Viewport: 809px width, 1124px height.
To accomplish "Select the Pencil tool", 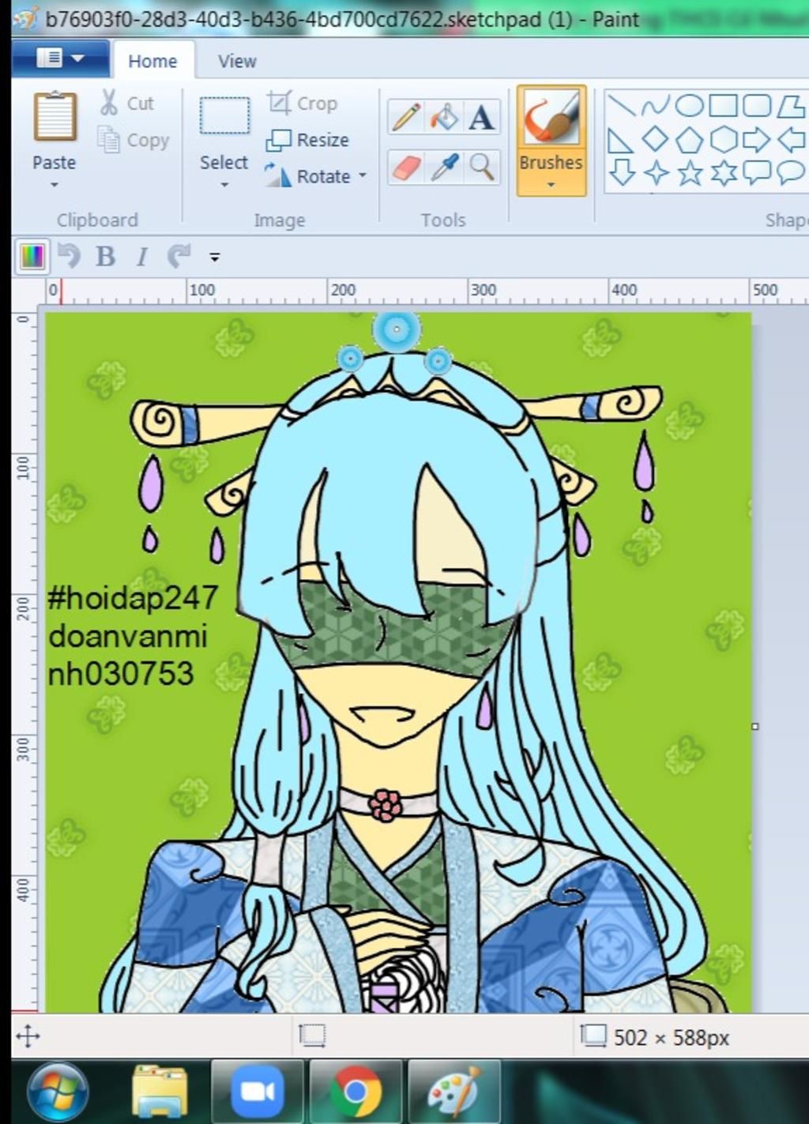I will click(x=406, y=117).
